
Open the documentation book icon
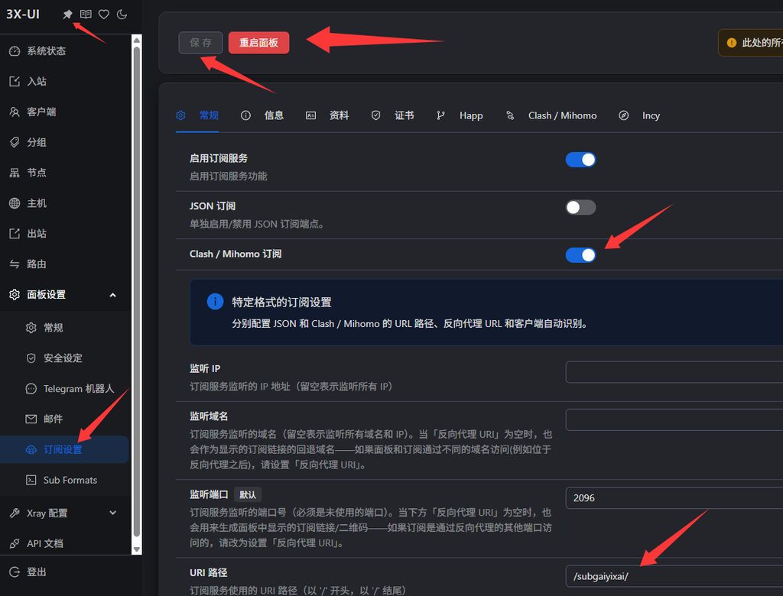86,15
